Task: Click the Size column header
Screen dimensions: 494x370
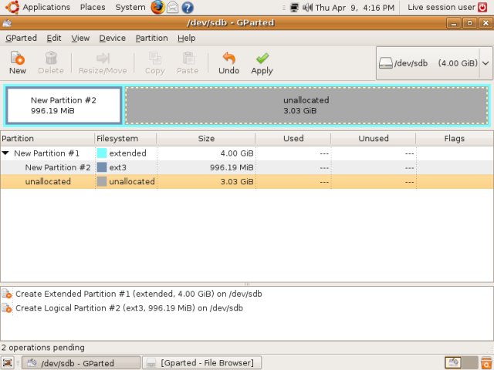Action: point(206,139)
